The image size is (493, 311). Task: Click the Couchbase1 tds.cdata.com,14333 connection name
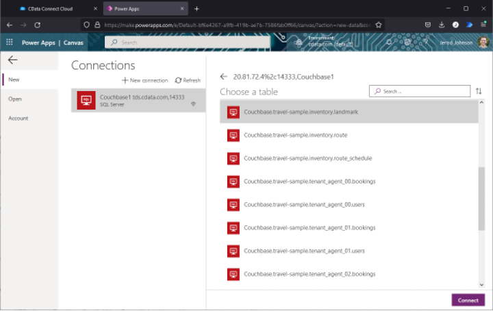pos(142,97)
